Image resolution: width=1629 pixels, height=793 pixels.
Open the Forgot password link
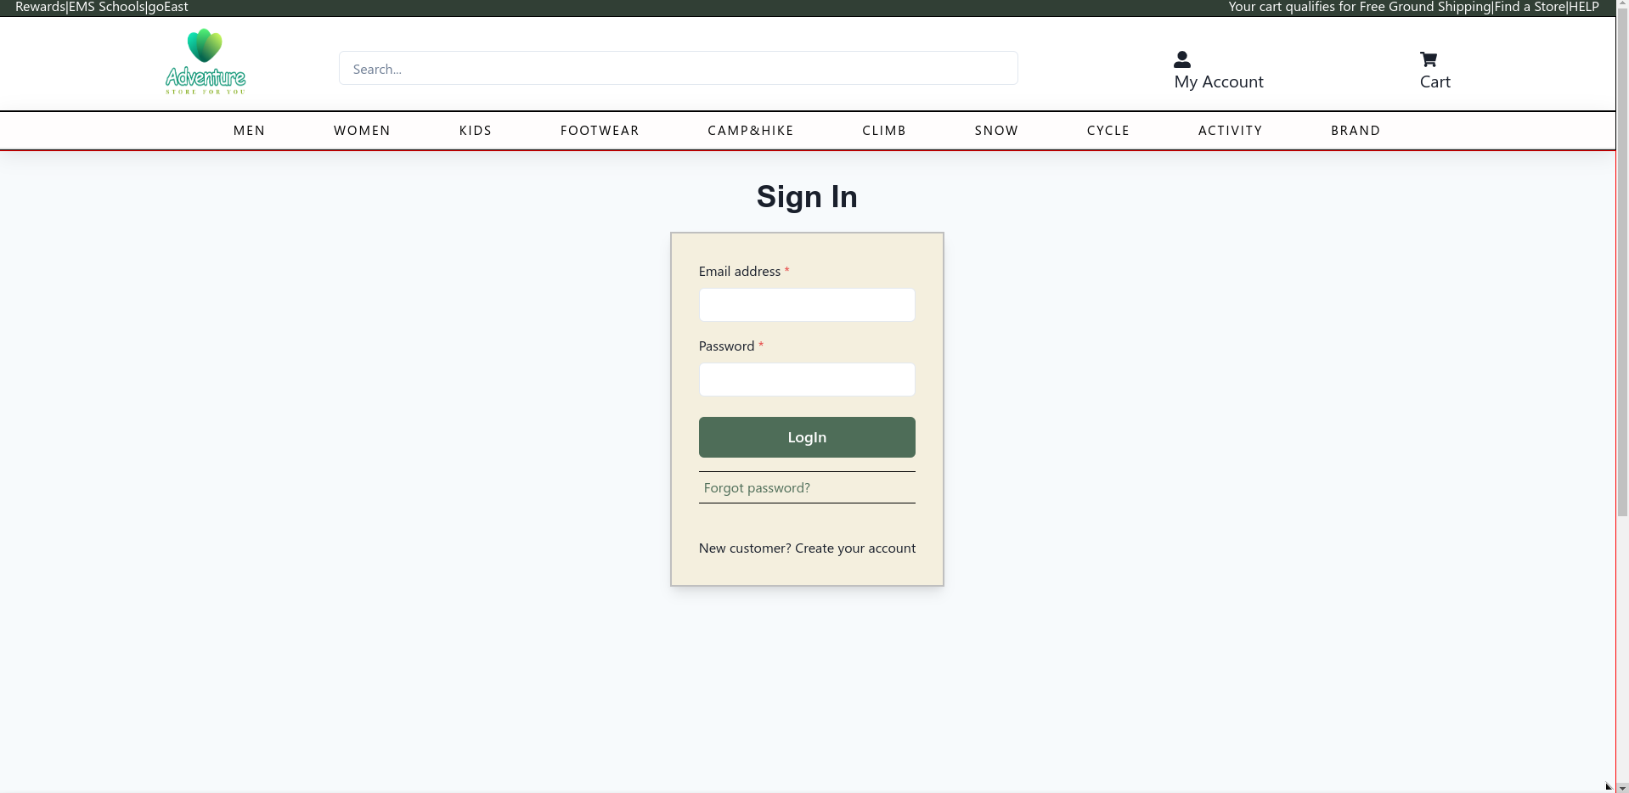click(x=757, y=488)
